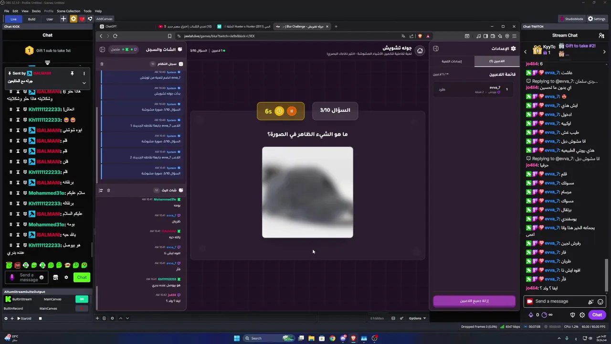Open Kick chat settings gear
Screen dimensions: 611x344
66,278
